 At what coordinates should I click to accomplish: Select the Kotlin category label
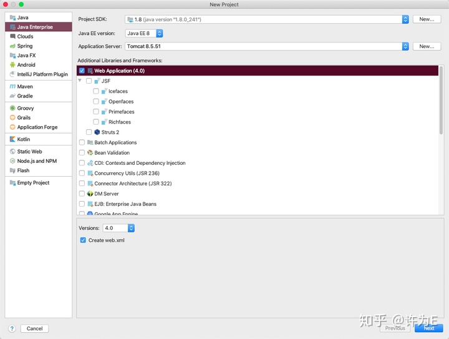24,139
